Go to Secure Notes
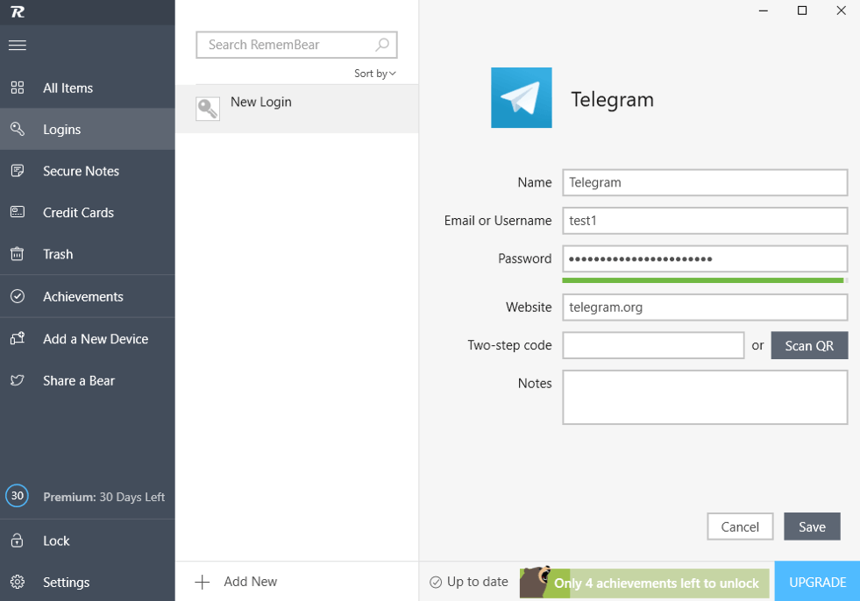 (x=87, y=171)
